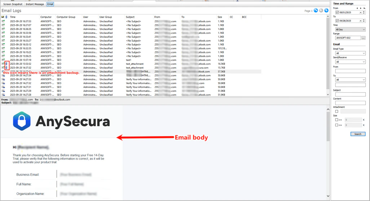The width and height of the screenshot is (370, 201).
Task: Uncheck the To date 09/28/2025 checkbox
Action: pyautogui.click(x=337, y=21)
